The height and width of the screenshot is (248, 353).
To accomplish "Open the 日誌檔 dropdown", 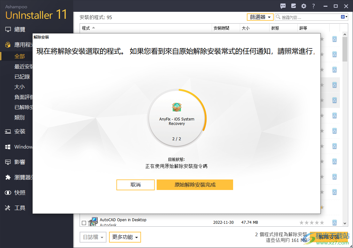I will [93, 237].
